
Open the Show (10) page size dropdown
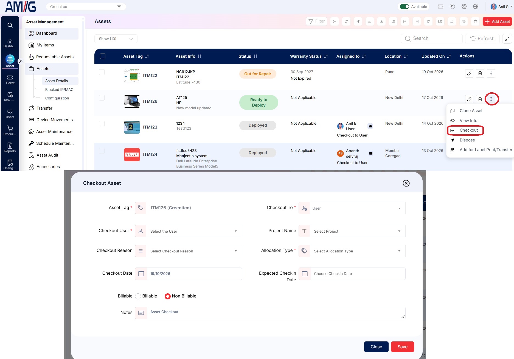116,39
